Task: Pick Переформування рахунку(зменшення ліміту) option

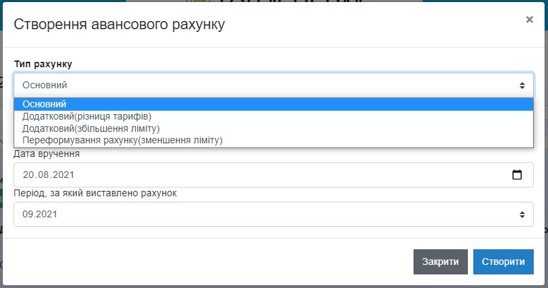Action: coord(122,140)
